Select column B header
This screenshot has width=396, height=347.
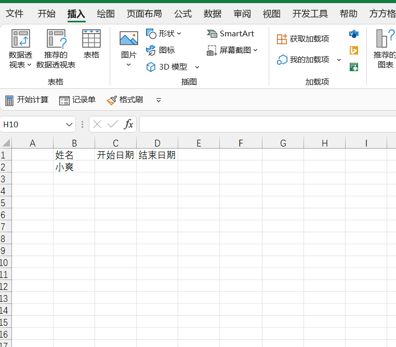pyautogui.click(x=74, y=143)
